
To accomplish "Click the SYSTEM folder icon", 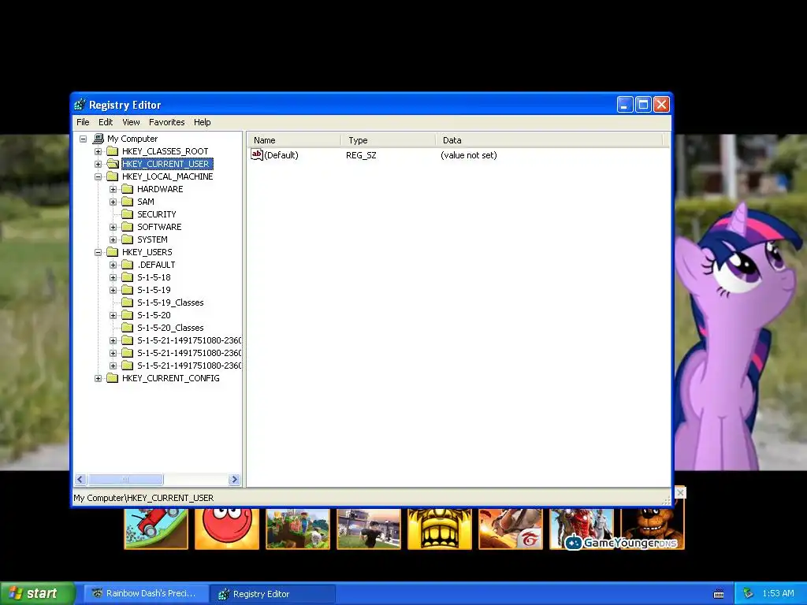I will (x=127, y=239).
